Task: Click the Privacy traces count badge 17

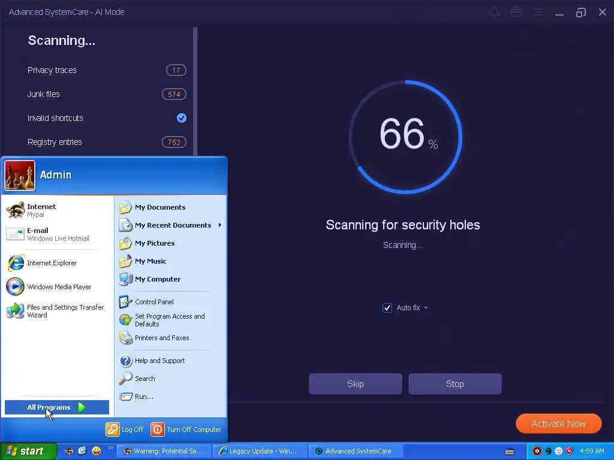Action: tap(176, 70)
